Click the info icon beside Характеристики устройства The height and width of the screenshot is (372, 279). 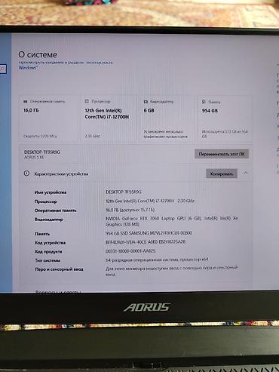[26, 174]
